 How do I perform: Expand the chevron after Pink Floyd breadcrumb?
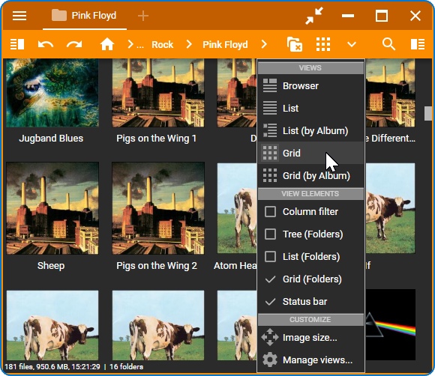264,44
